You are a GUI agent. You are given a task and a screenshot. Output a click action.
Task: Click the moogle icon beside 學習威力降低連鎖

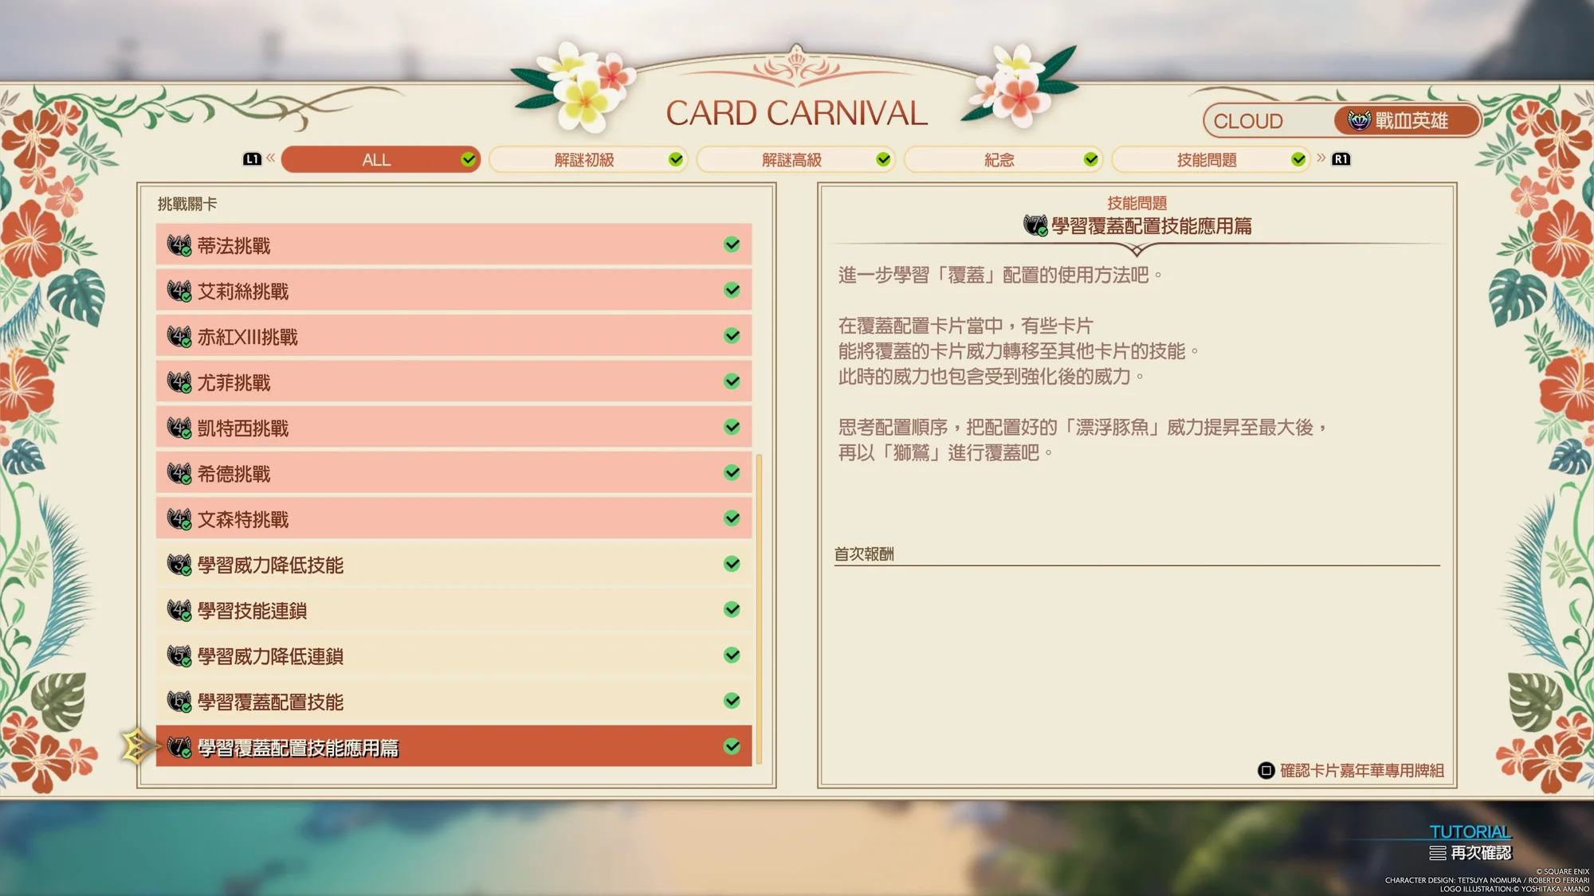tap(179, 655)
